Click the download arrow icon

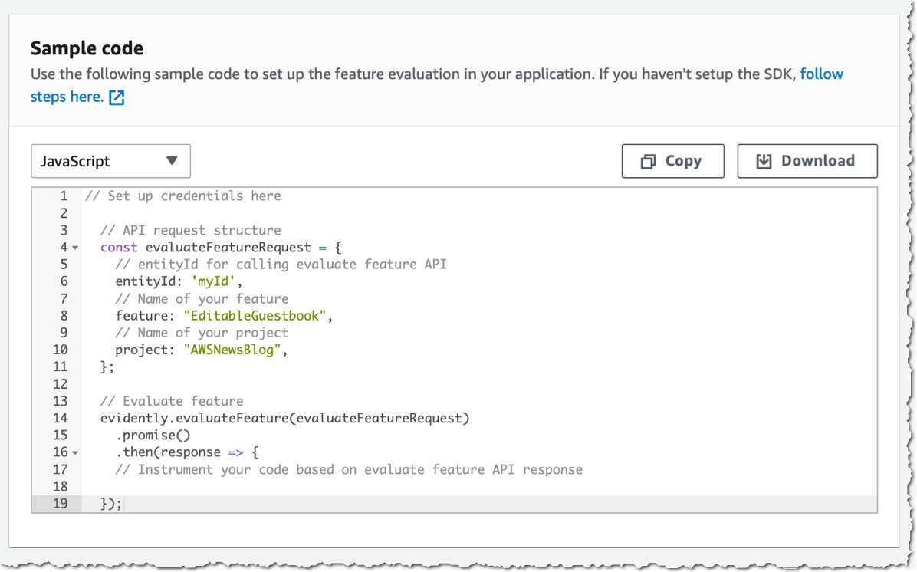tap(763, 161)
